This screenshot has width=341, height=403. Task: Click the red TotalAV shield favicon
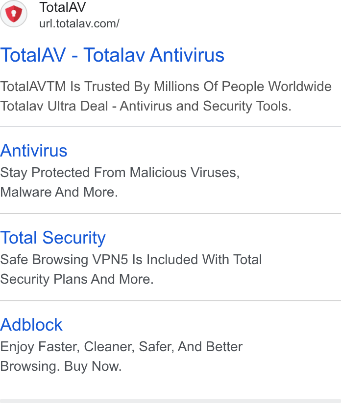14,14
